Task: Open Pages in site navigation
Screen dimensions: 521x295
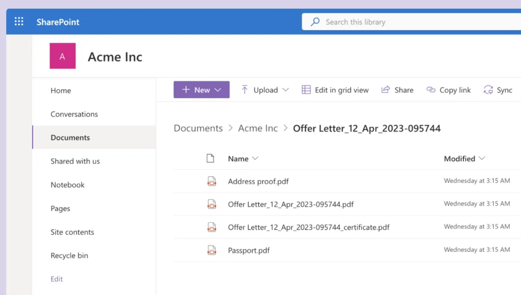Action: (x=60, y=208)
